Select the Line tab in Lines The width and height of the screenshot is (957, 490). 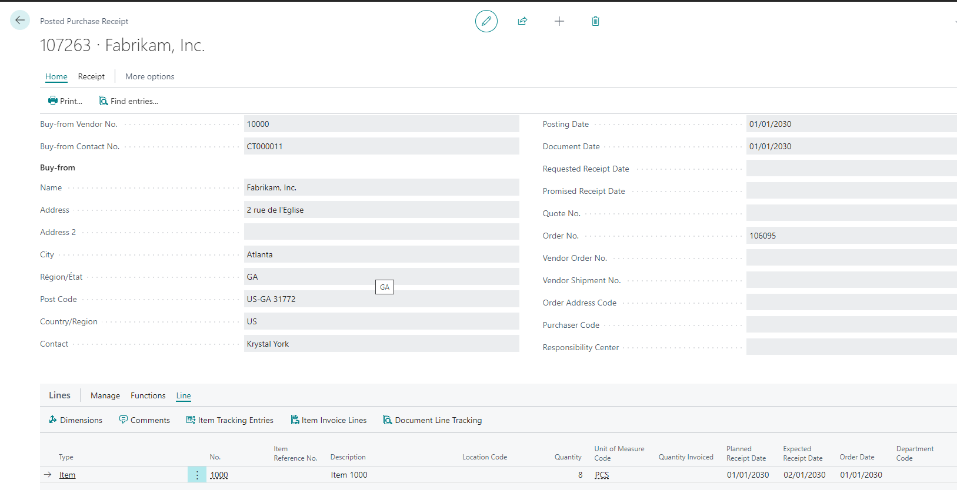point(184,395)
